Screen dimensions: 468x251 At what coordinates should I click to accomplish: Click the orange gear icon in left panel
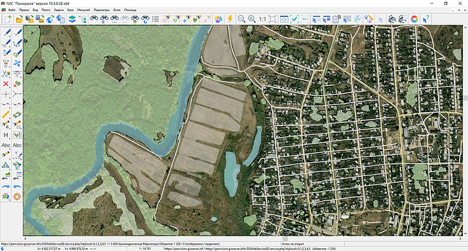point(17,196)
